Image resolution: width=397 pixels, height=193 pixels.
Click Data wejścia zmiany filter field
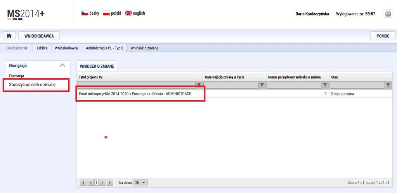(x=231, y=85)
